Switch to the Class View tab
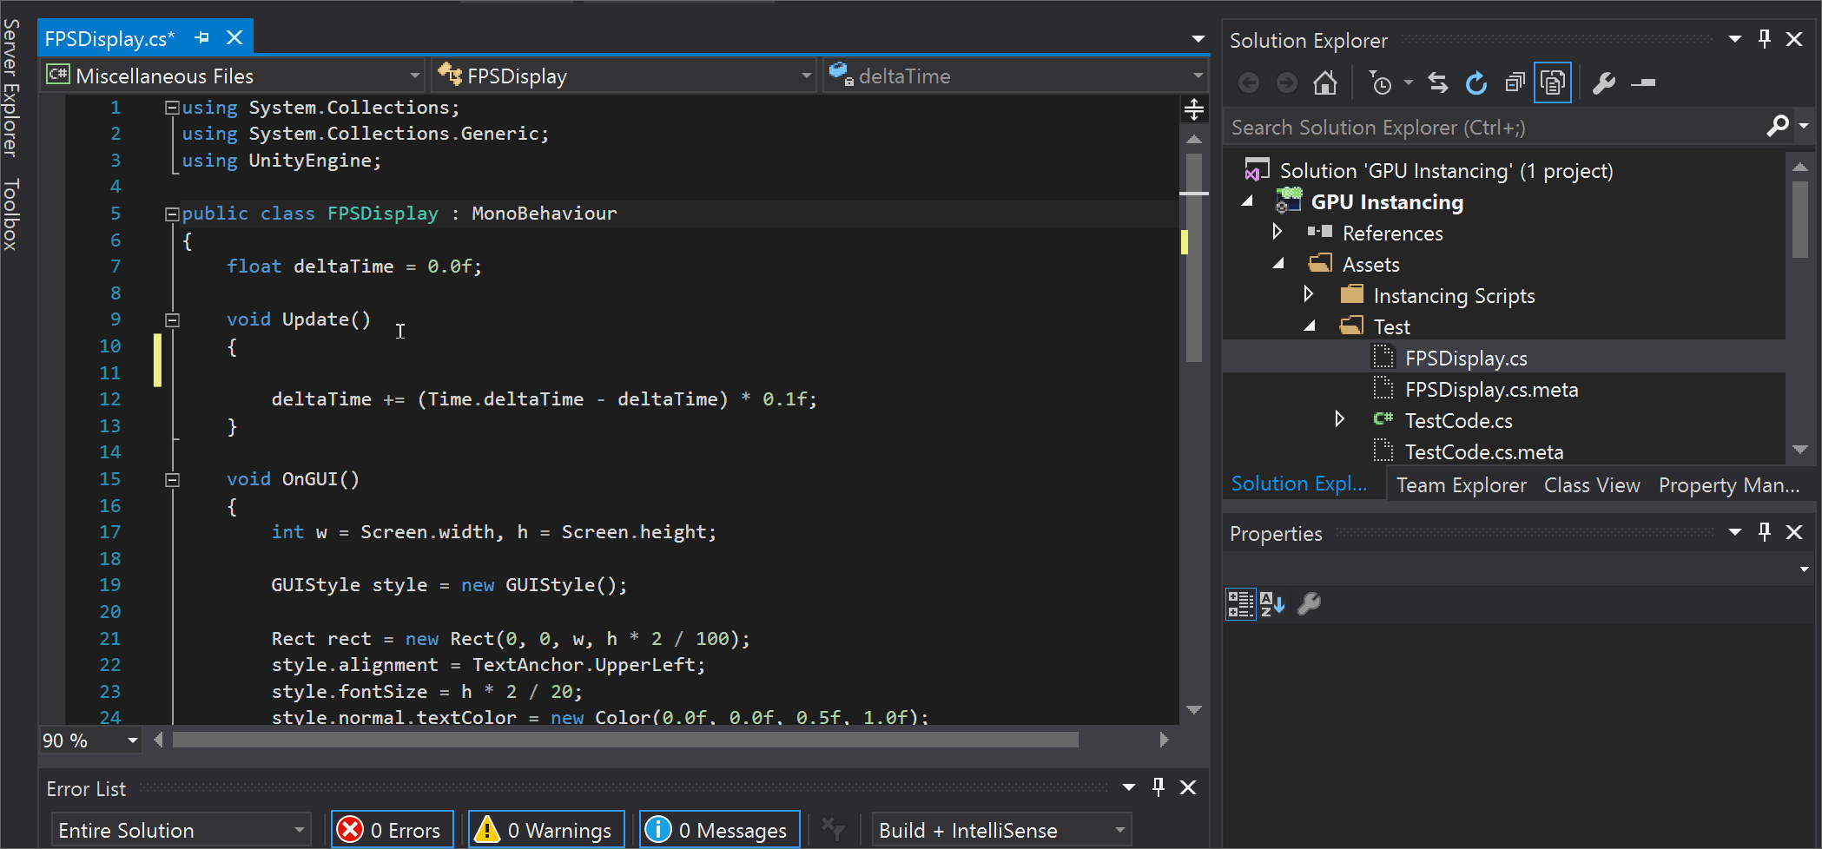Screen dimensions: 1822x849 (x=1592, y=484)
